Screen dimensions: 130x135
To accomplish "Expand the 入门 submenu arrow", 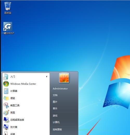I will tap(47, 77).
